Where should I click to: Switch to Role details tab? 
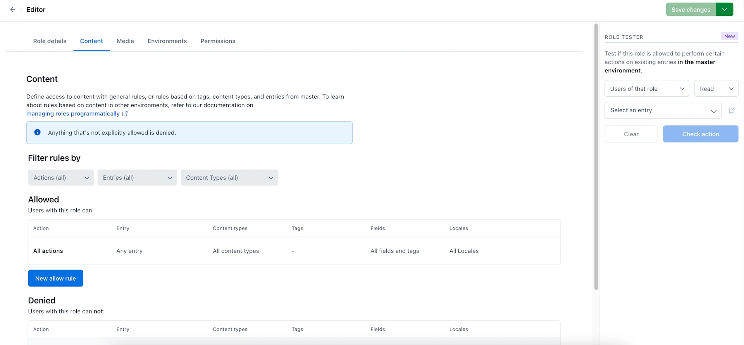50,41
